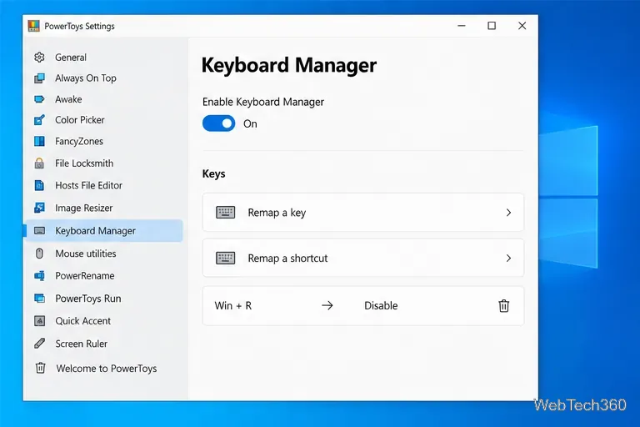Click the Mouse utilities icon
Image resolution: width=640 pixels, height=427 pixels.
(39, 254)
